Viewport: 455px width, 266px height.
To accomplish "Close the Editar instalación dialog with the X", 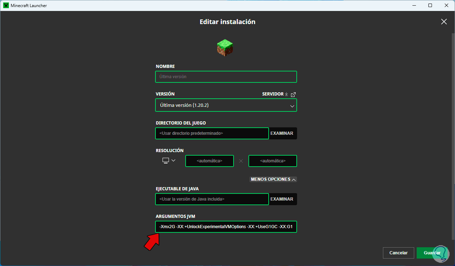I will [444, 22].
